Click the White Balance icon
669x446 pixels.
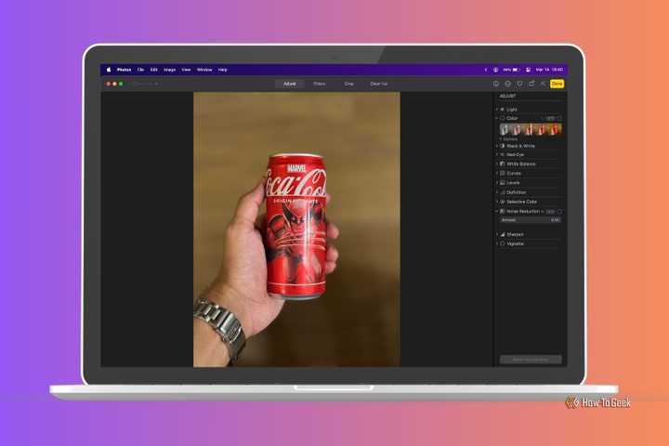(503, 164)
